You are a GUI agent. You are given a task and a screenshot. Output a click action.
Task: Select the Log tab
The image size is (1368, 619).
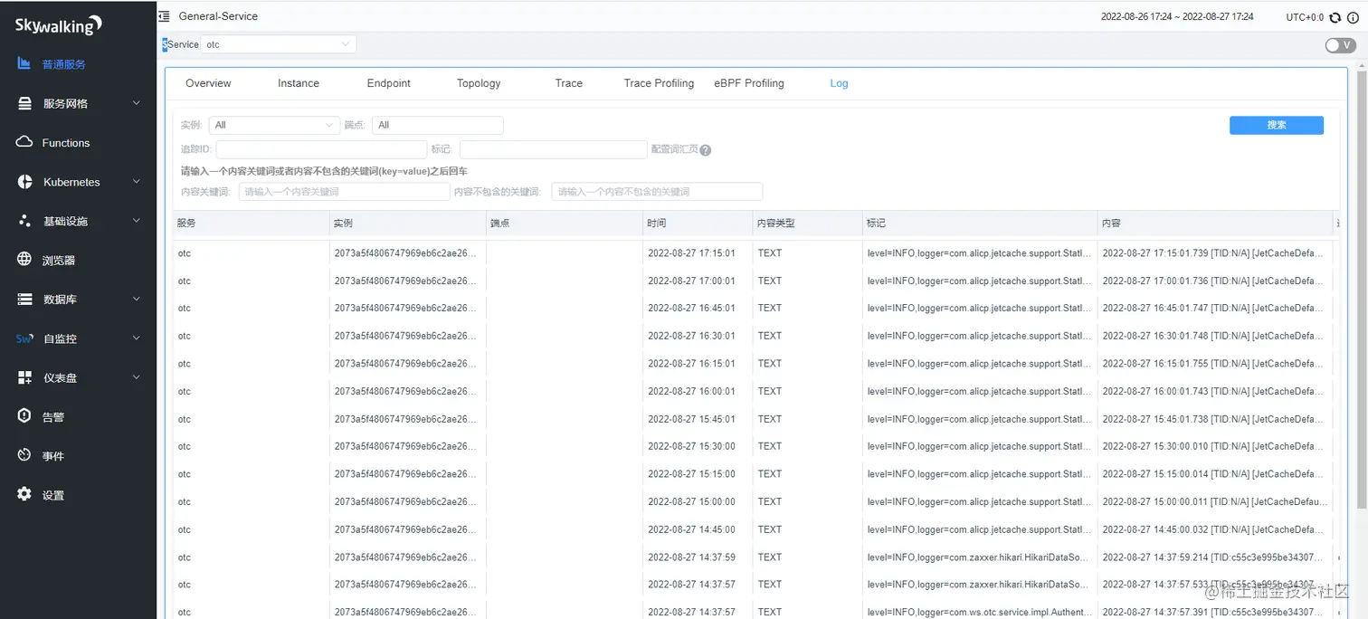point(840,83)
